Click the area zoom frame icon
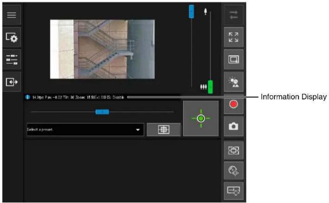 point(234,151)
